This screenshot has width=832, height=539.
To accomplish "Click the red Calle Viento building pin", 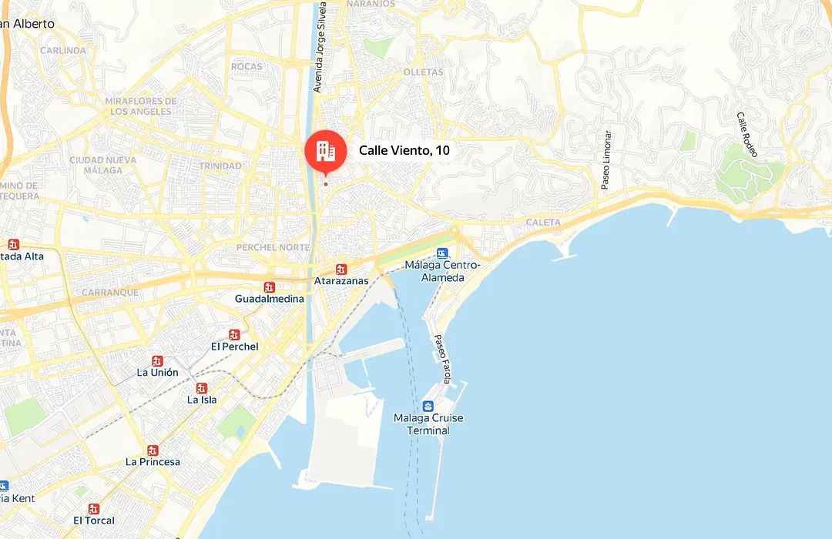I will point(326,151).
